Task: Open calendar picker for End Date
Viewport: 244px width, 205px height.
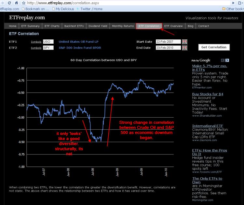Action: pos(184,48)
